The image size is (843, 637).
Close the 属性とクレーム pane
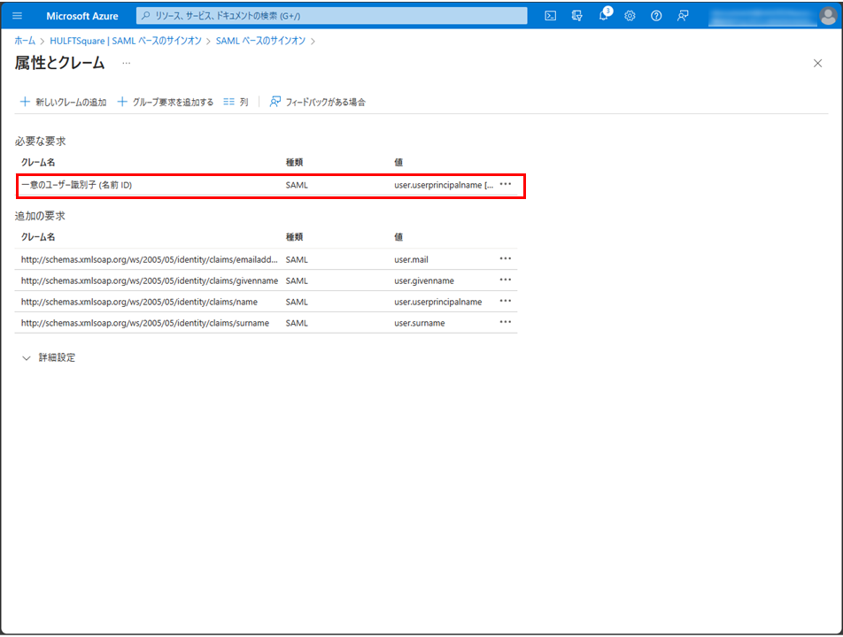click(817, 64)
